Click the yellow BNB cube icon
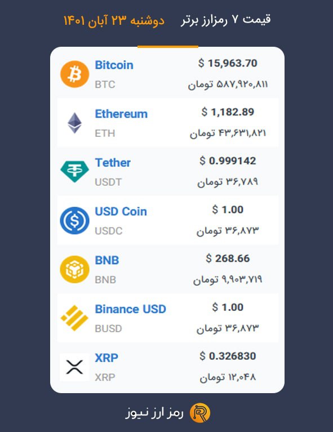The width and height of the screenshot is (333, 432). (74, 269)
